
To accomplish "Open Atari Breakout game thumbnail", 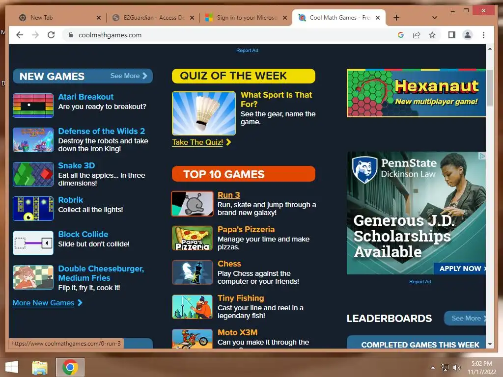I will tap(33, 106).
